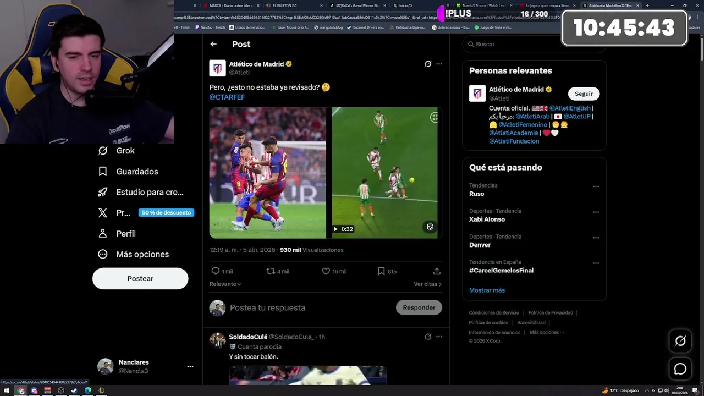Click the Buscar search field
The image size is (704, 396).
533,44
